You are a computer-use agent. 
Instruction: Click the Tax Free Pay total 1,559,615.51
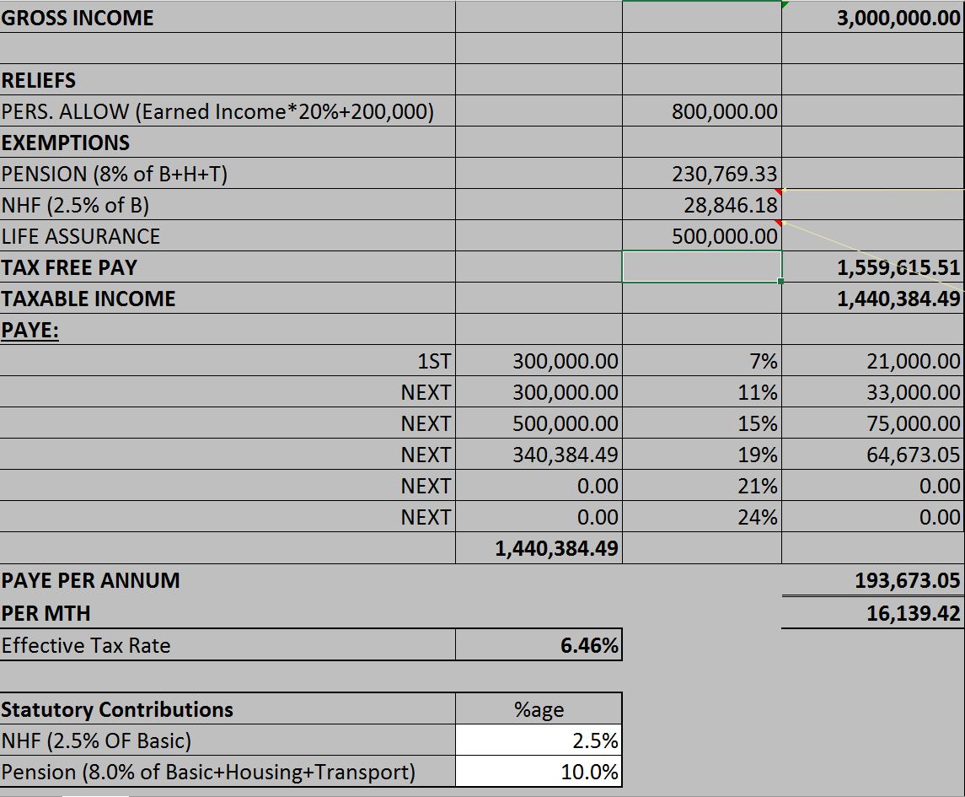pos(898,267)
